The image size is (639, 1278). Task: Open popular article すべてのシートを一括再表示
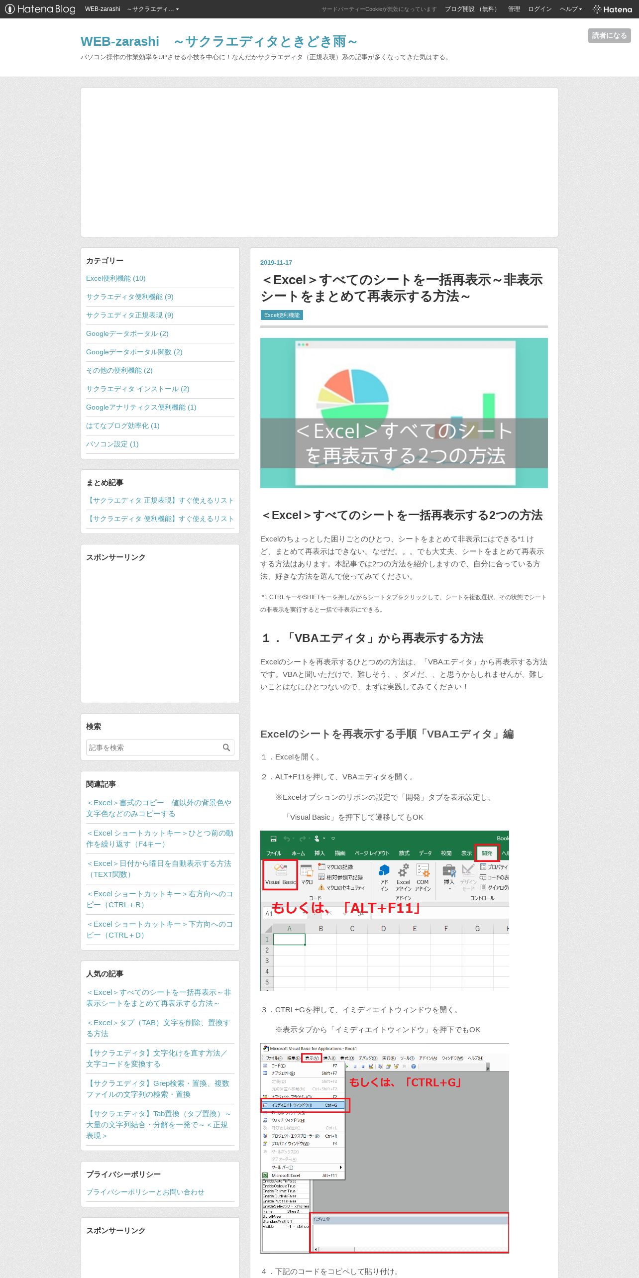(x=159, y=998)
